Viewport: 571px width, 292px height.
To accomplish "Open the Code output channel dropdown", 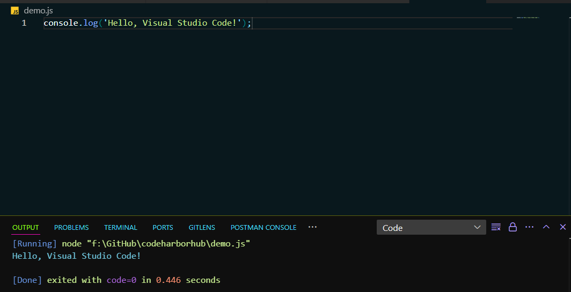I will click(431, 228).
